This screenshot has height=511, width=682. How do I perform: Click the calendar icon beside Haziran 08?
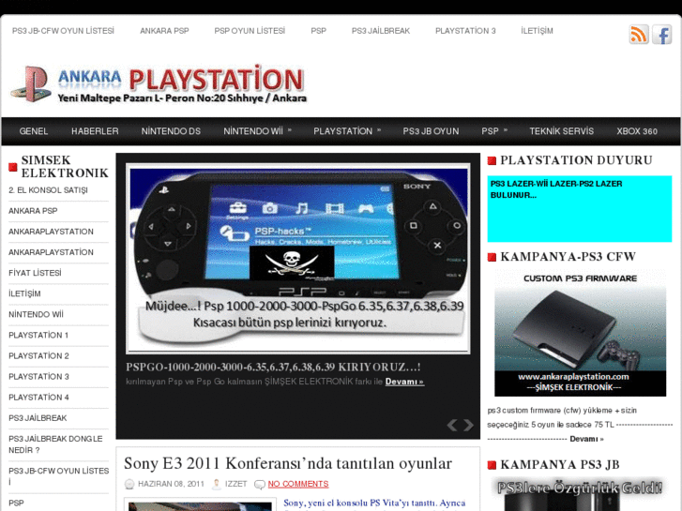(x=129, y=484)
